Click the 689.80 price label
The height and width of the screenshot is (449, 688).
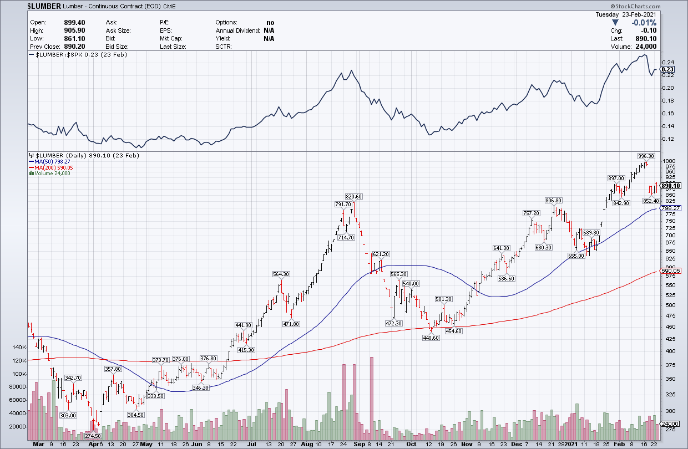pos(591,232)
